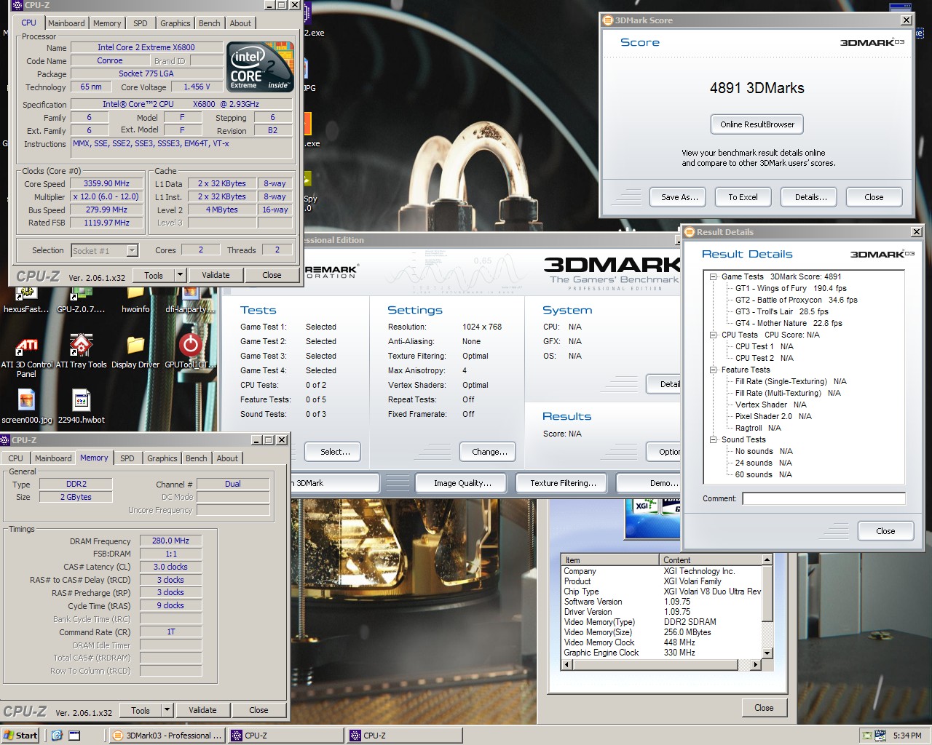
Task: Open screen000.jpg desktop file
Action: (x=26, y=407)
